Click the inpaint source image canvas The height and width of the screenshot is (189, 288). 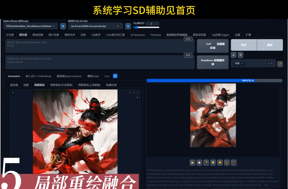[75, 132]
